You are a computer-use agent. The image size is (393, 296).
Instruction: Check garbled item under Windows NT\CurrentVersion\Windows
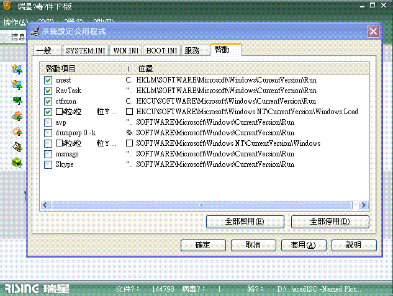tap(48, 143)
